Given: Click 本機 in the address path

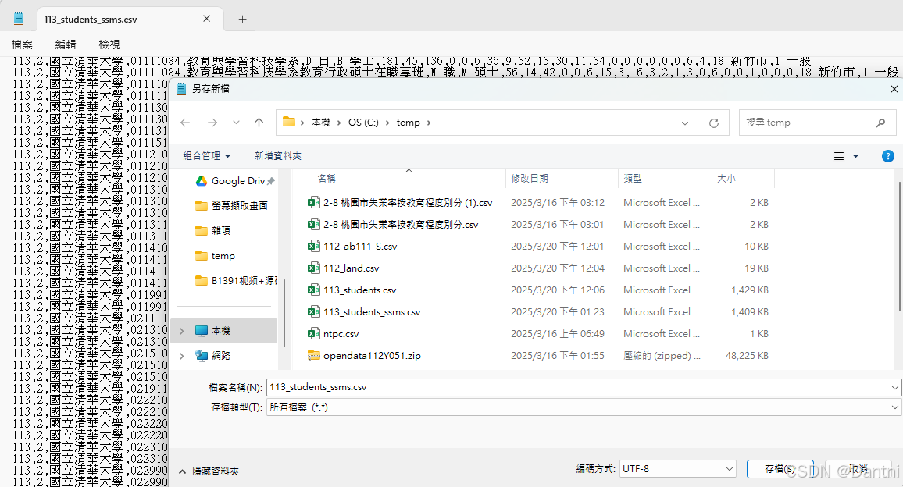Looking at the screenshot, I should pyautogui.click(x=321, y=123).
